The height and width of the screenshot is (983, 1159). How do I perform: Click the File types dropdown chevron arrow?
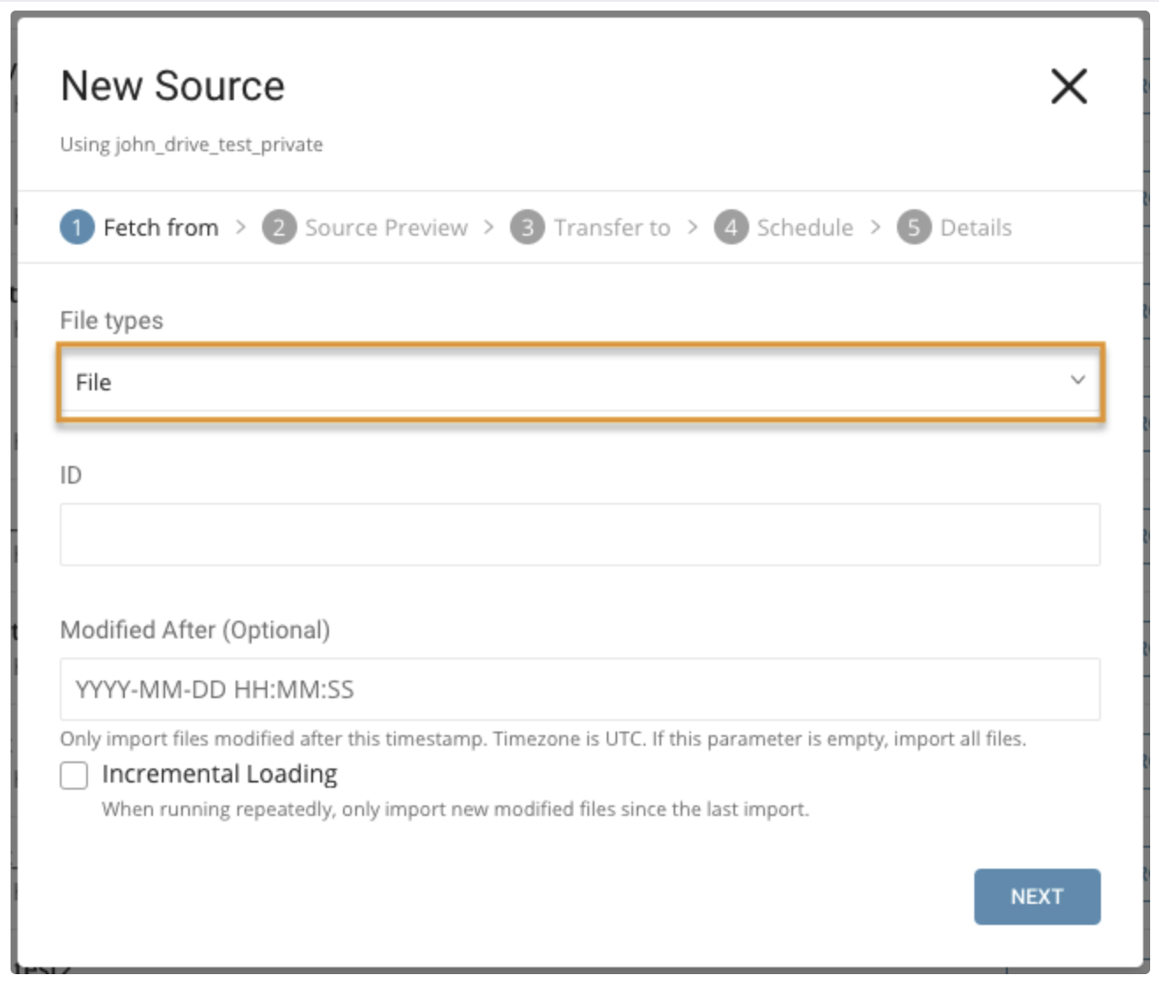point(1077,380)
